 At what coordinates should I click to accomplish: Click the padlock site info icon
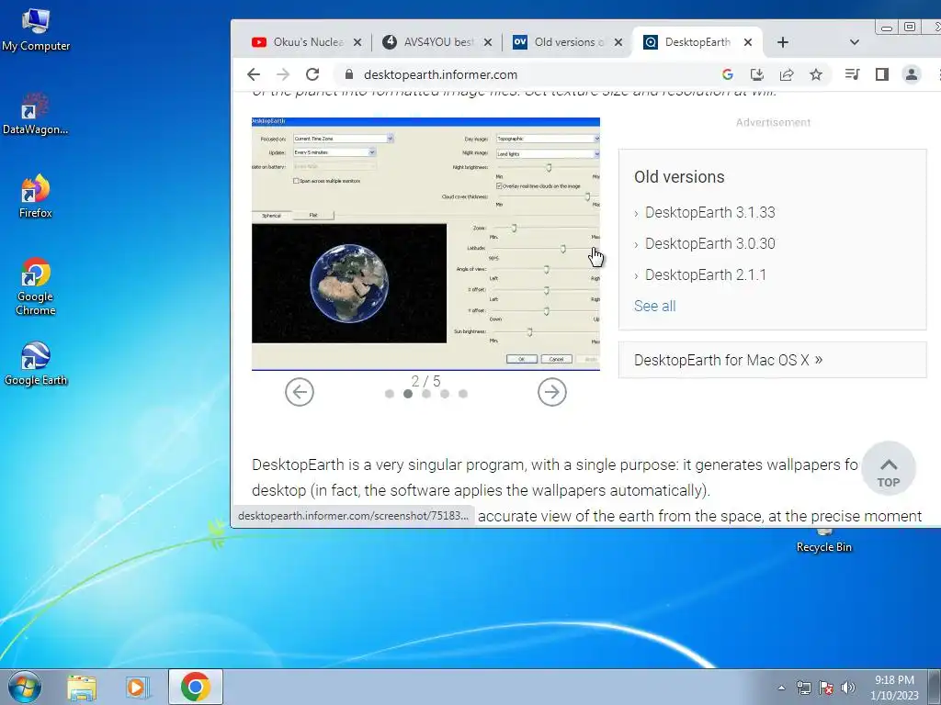(348, 74)
